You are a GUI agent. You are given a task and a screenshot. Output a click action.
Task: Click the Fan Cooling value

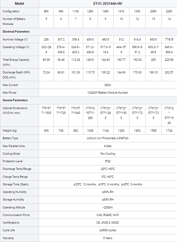(107, 153)
